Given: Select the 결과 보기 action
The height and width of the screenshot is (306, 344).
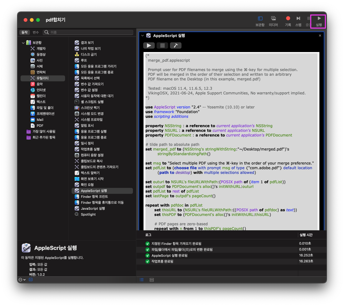Looking at the screenshot, I should 87,43.
